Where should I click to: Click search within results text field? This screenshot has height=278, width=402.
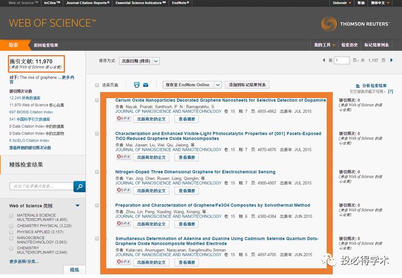click(41, 186)
